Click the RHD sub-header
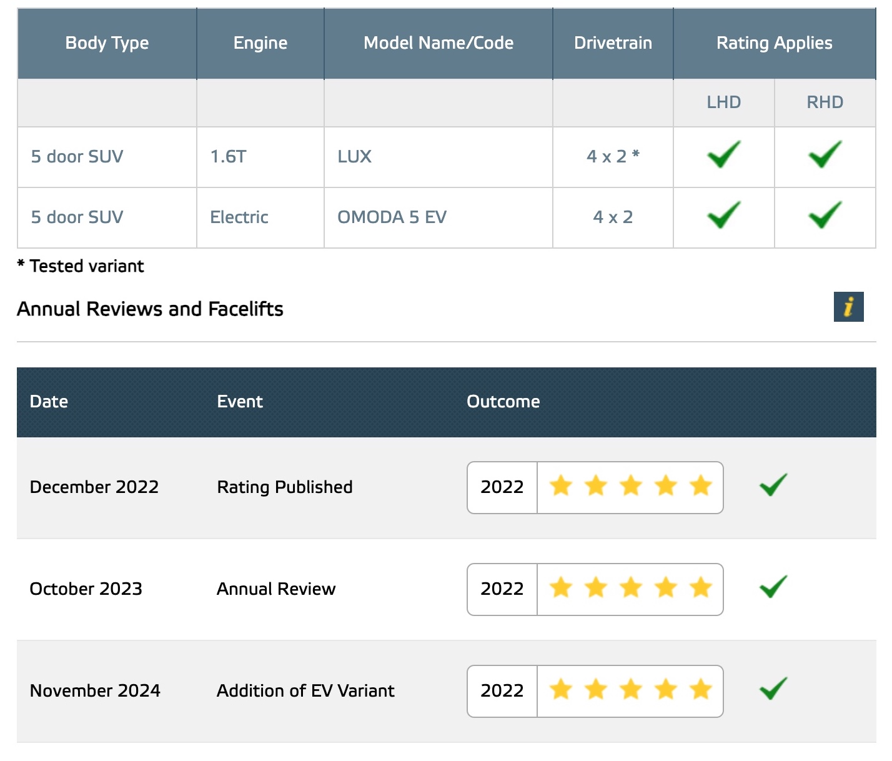Viewport: 892px width, 761px height. click(825, 102)
